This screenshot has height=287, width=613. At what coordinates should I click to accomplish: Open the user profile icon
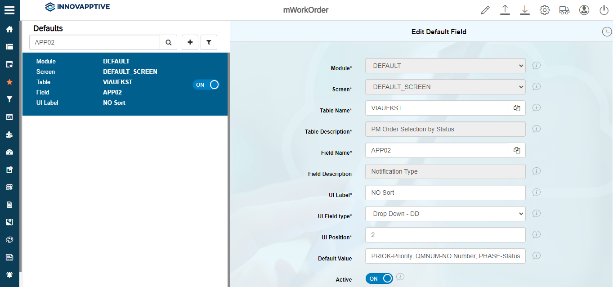[584, 10]
